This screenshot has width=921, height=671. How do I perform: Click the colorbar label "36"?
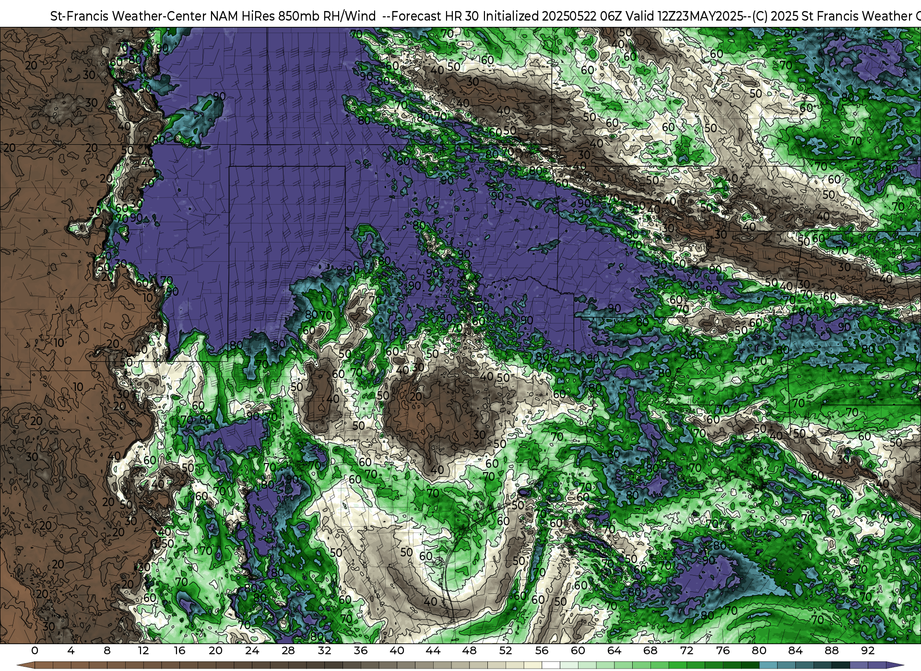(x=361, y=650)
